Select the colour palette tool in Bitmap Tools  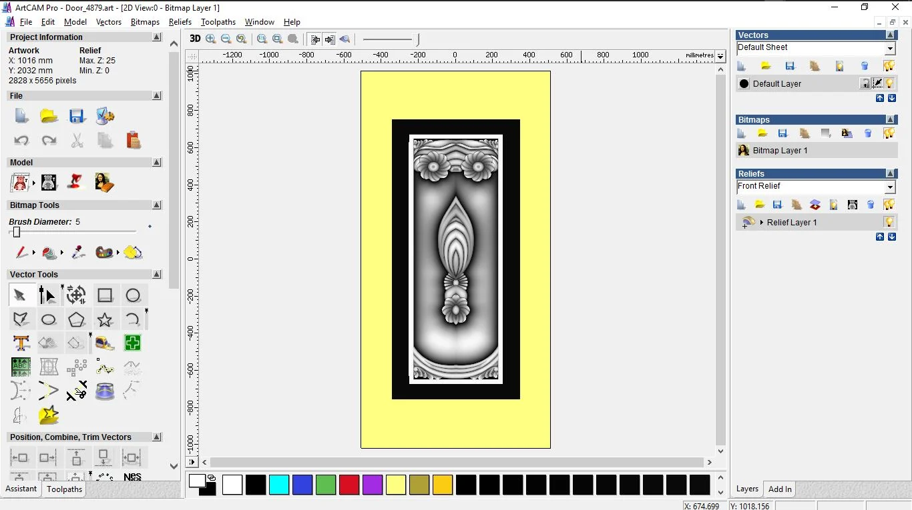103,253
